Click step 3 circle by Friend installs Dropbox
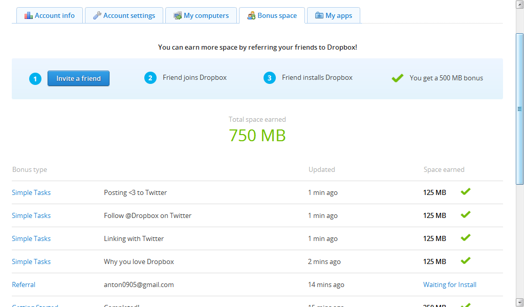524x307 pixels. coord(270,78)
